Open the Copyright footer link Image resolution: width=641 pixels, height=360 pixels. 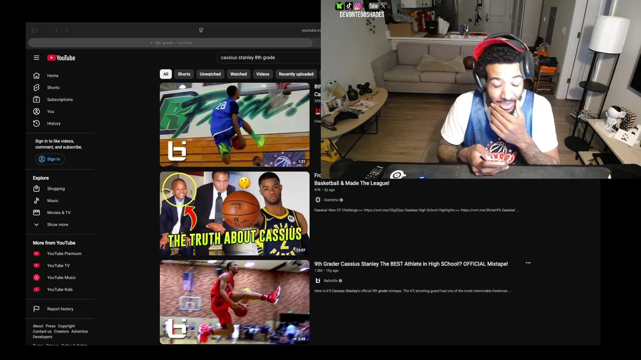pos(66,326)
